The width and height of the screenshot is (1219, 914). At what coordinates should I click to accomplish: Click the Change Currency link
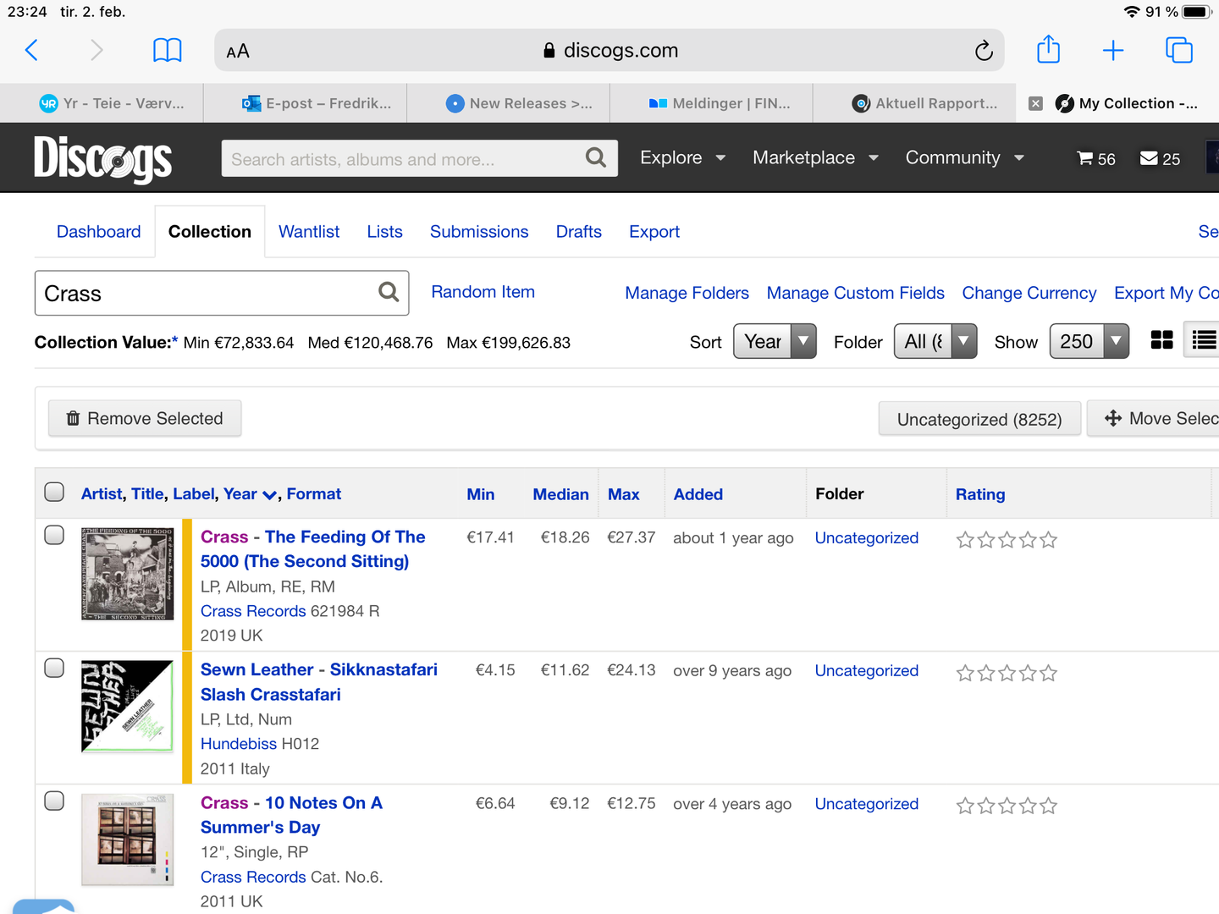tap(1029, 293)
